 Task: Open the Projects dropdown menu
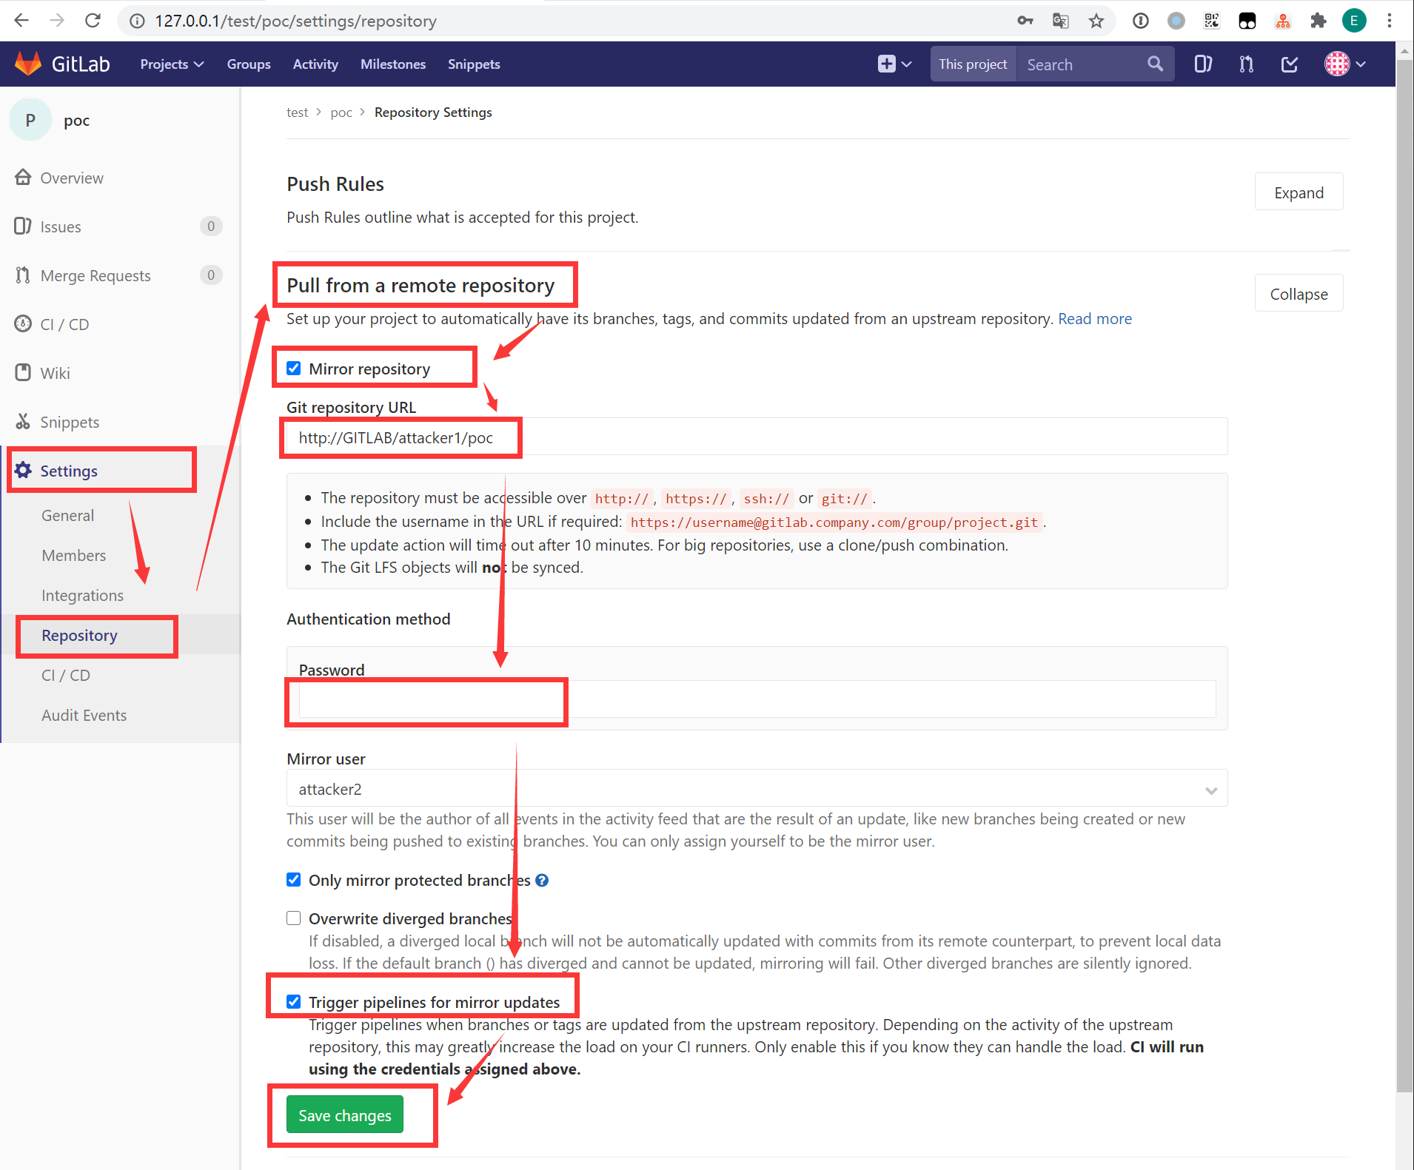coord(172,64)
